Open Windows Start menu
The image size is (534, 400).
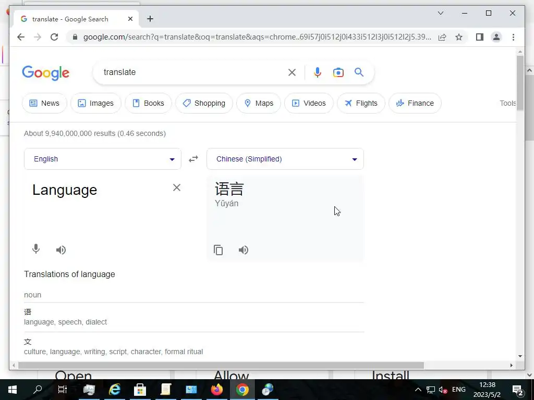click(x=13, y=390)
